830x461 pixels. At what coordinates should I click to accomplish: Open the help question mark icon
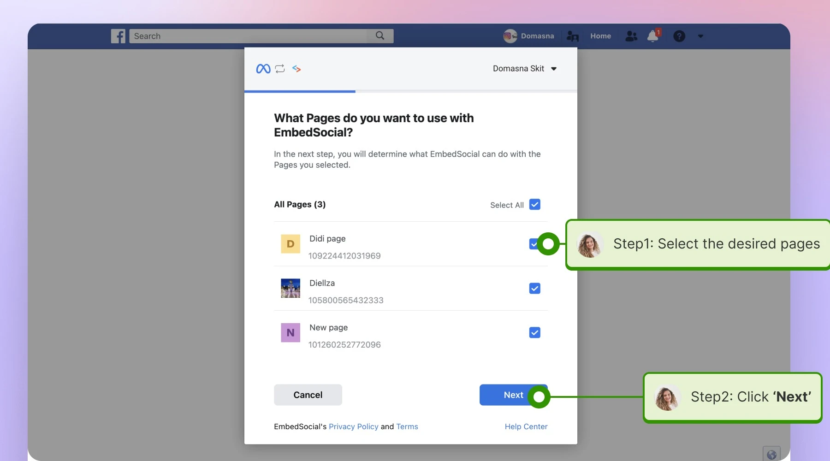coord(679,36)
